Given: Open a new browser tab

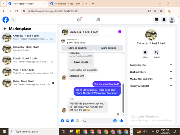Looking at the screenshot, I should tap(93, 4).
